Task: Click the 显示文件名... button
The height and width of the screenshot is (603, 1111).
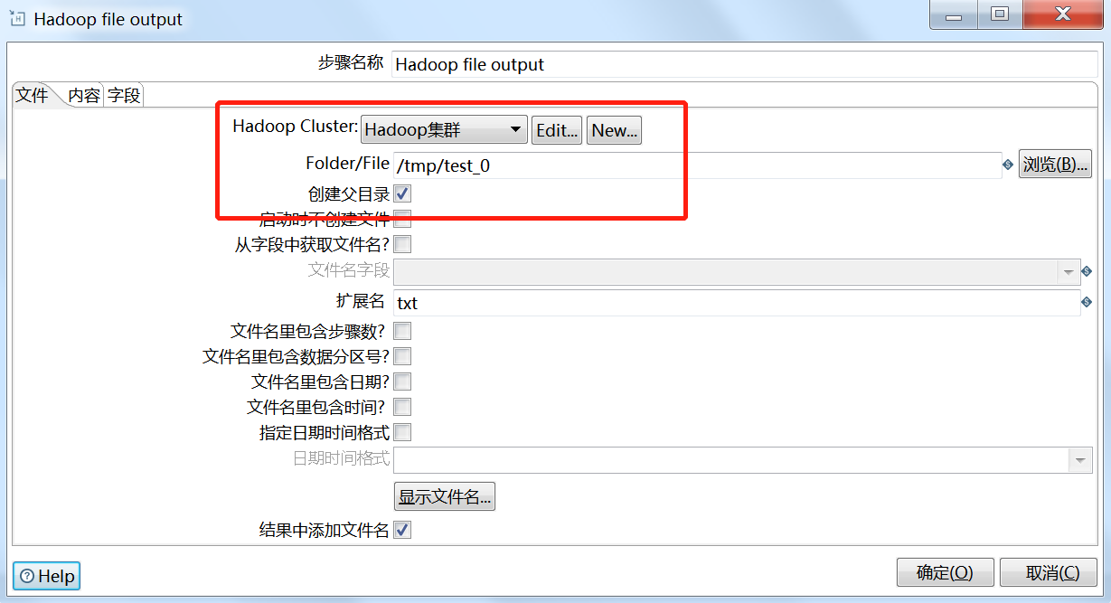Action: [x=445, y=496]
